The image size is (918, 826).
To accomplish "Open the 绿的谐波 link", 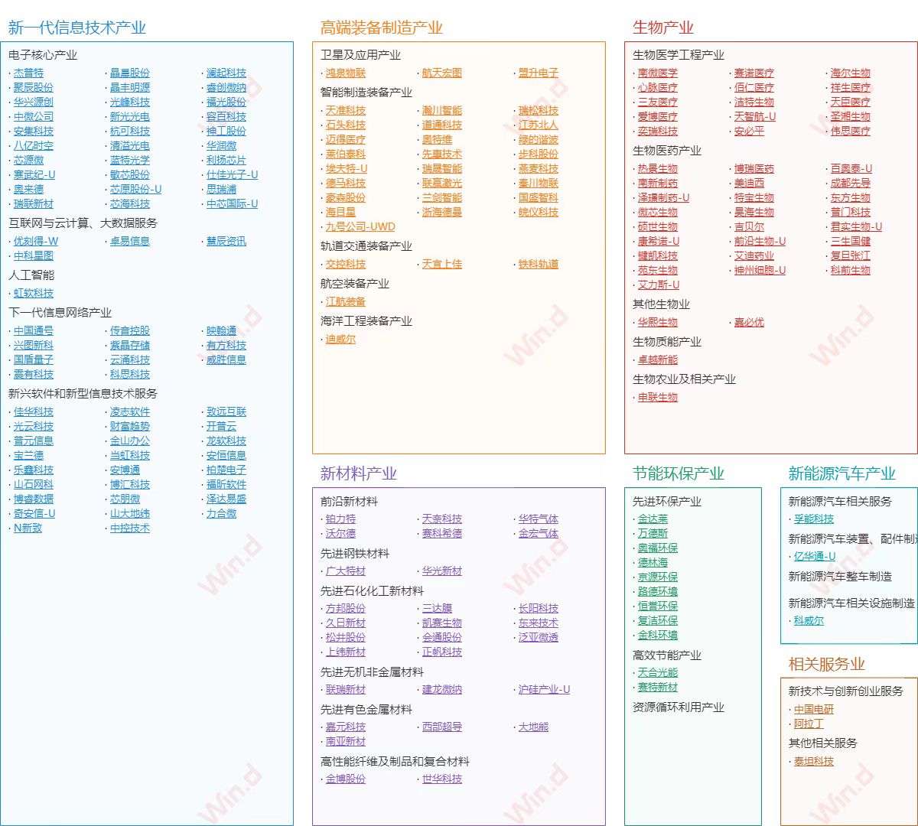I will 539,140.
